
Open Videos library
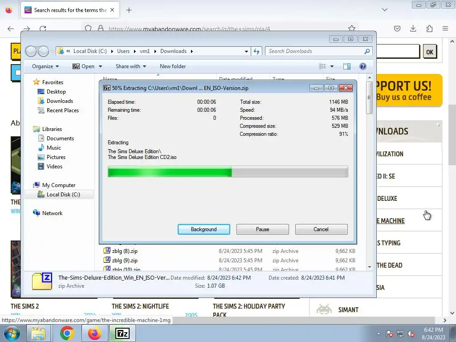pyautogui.click(x=54, y=167)
